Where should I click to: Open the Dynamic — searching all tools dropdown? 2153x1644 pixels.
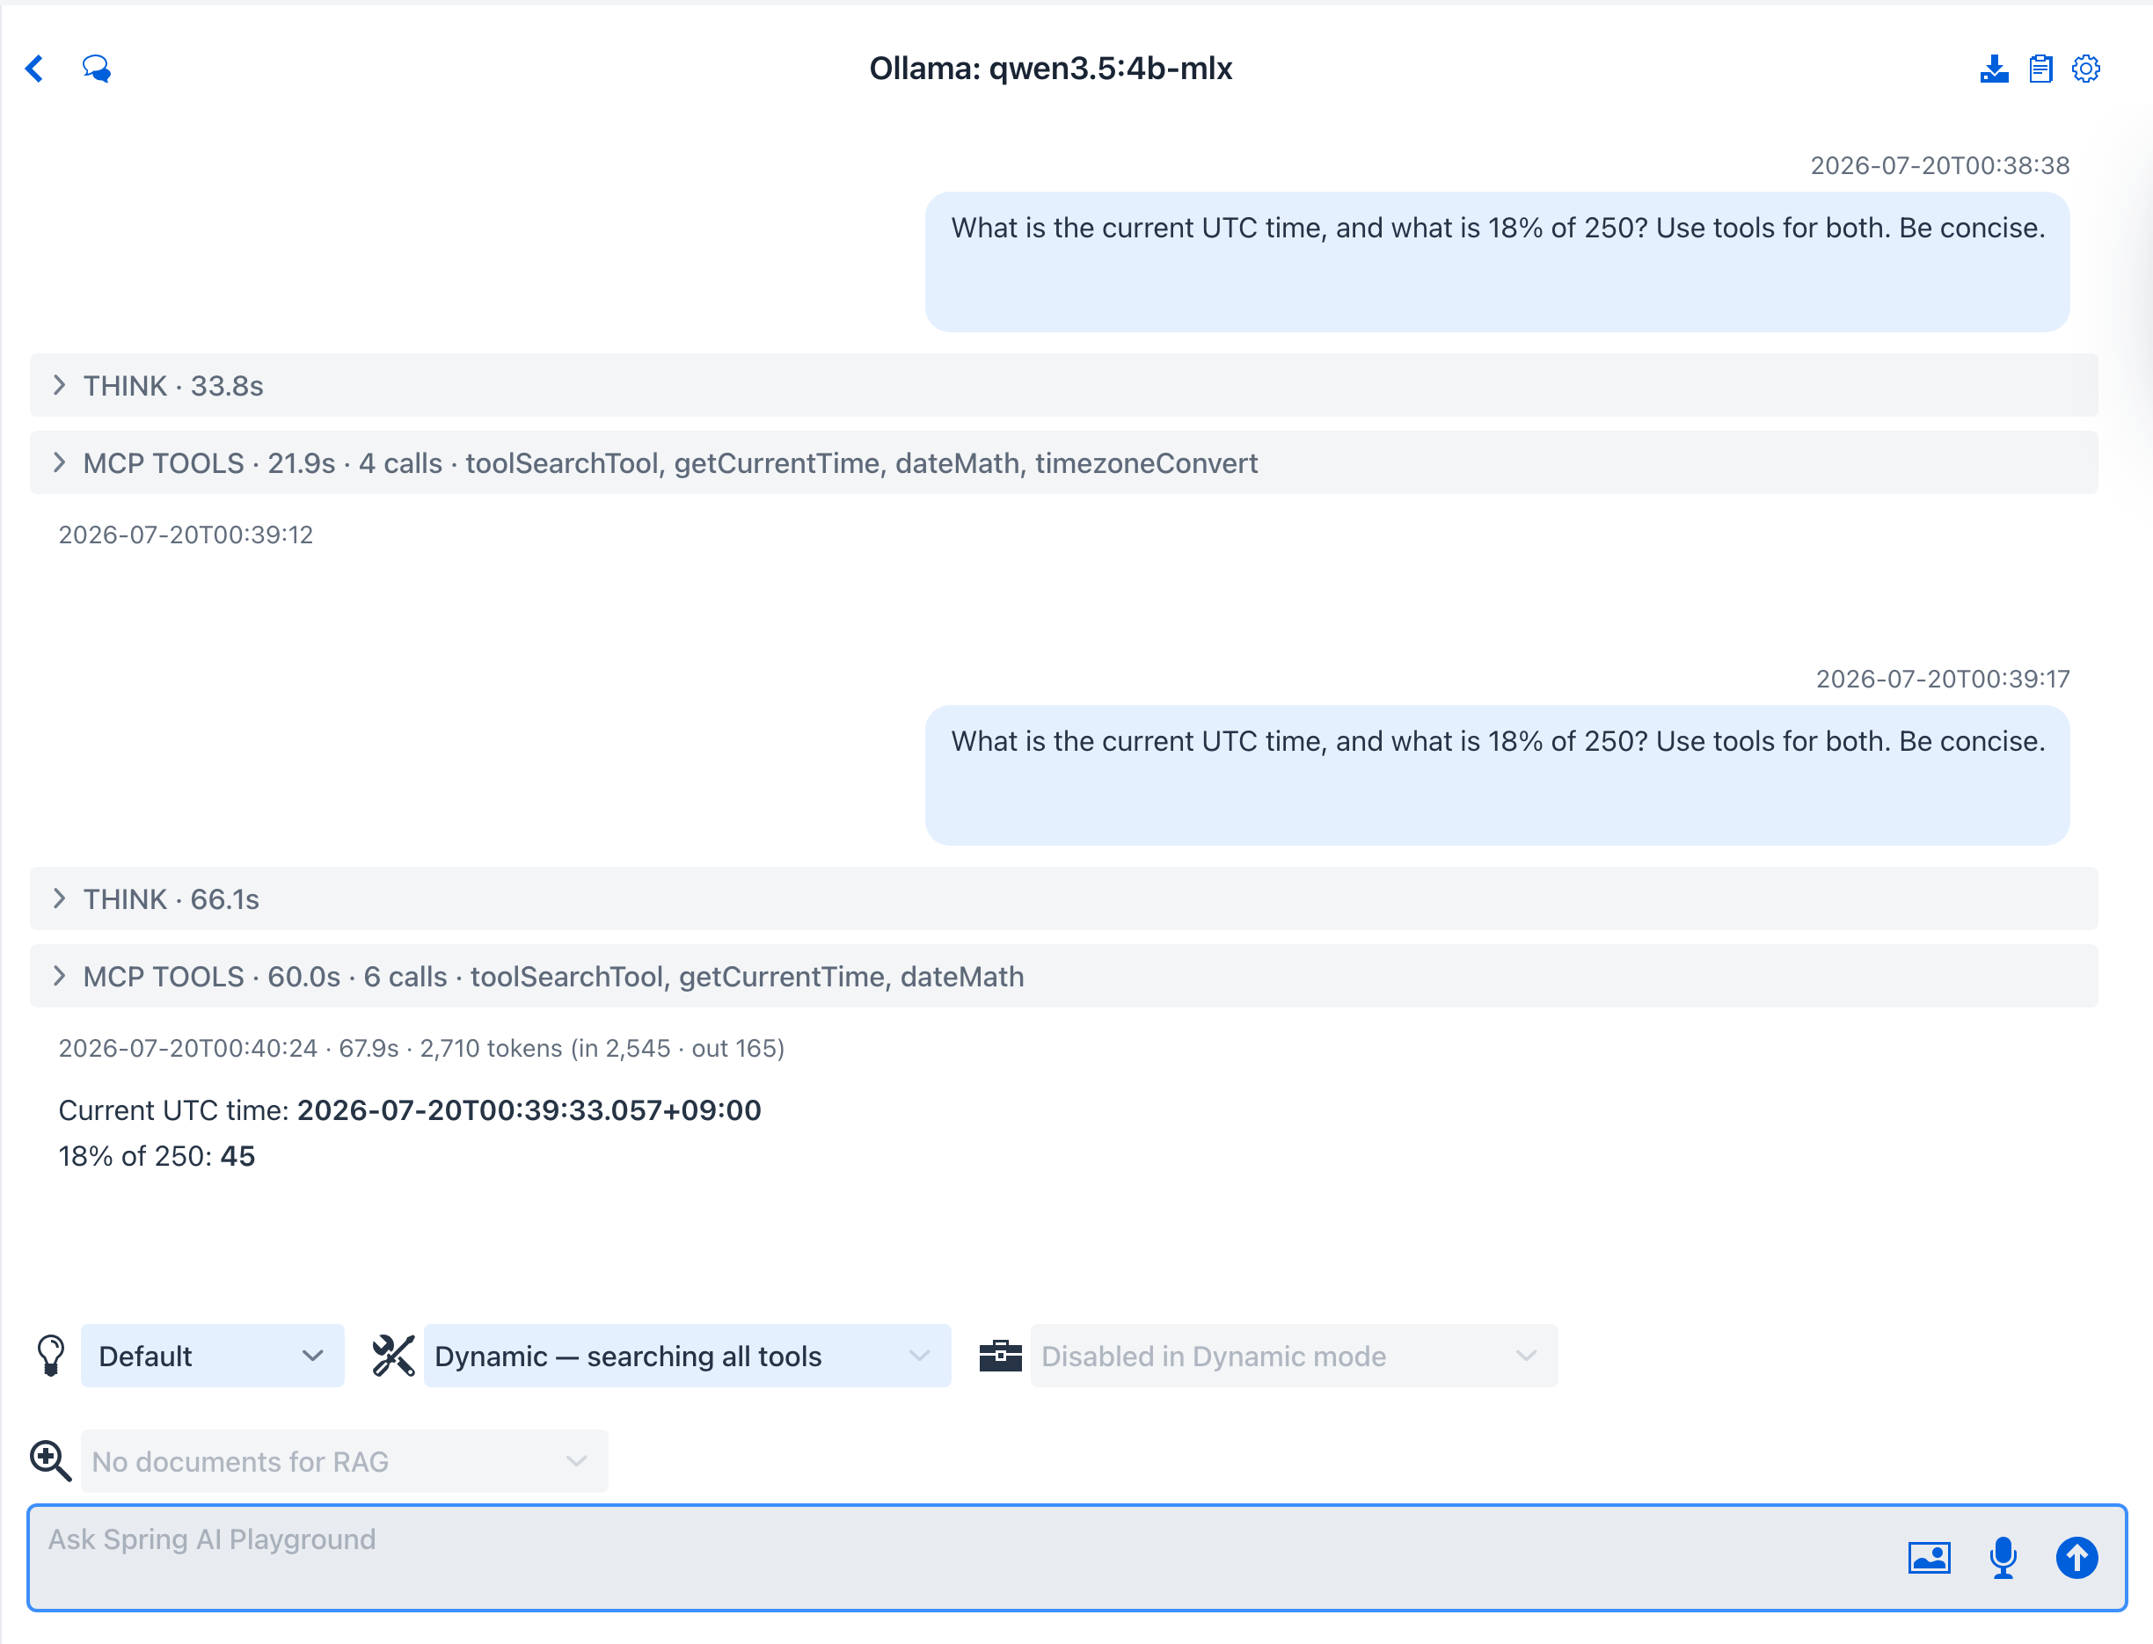pos(687,1356)
